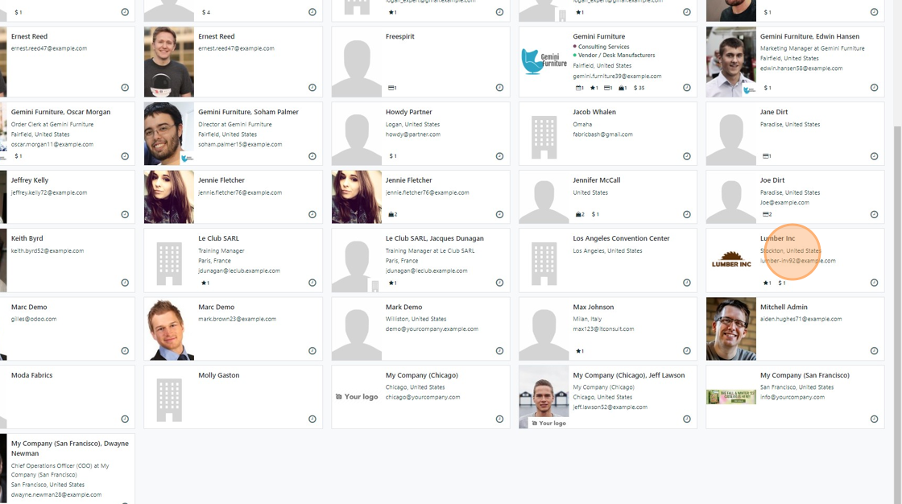Click email mark.brown23@example.com
The width and height of the screenshot is (902, 504).
237,319
